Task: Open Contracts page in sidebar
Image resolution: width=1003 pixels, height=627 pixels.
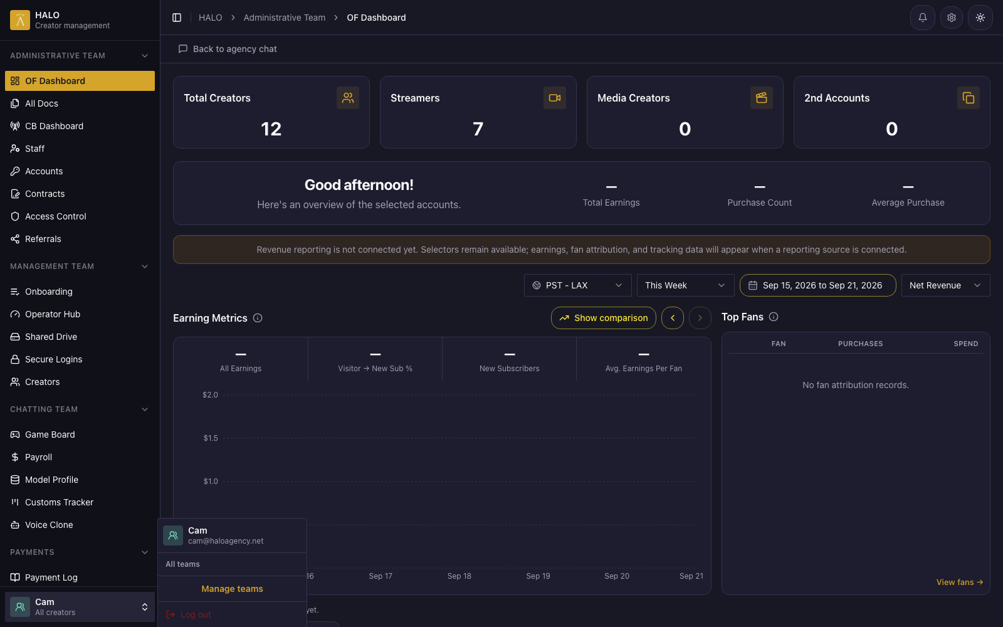Action: 80,194
